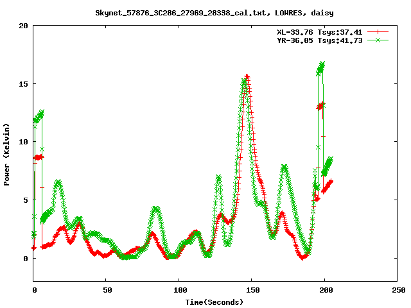The width and height of the screenshot is (411, 308).
Task: Click the red XL legend line sample
Action: (x=378, y=32)
